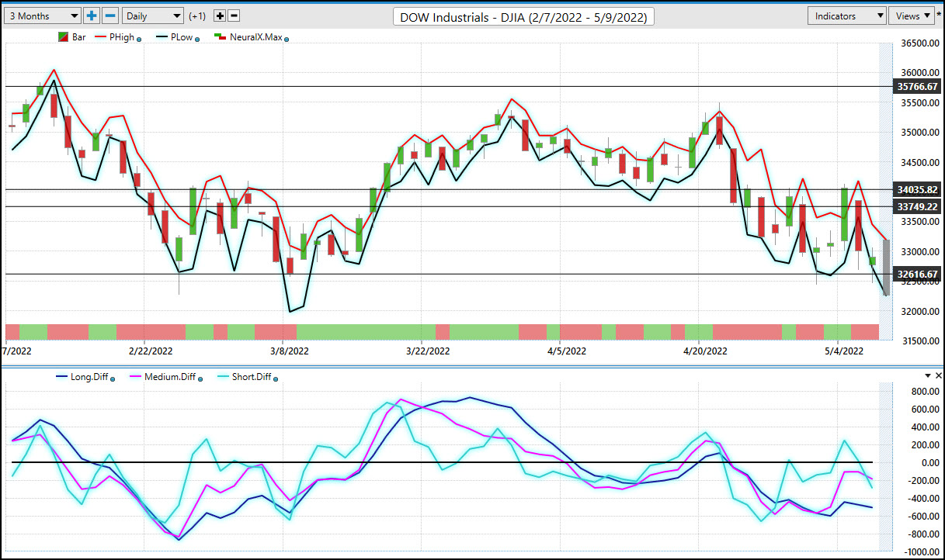Screen dimensions: 945x560
Task: Expand the lower panel options arrow
Action: click(x=927, y=375)
